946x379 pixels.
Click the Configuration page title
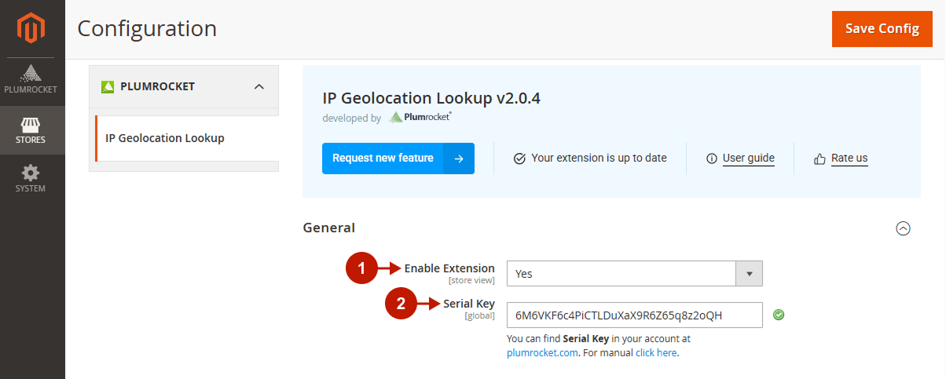click(147, 28)
